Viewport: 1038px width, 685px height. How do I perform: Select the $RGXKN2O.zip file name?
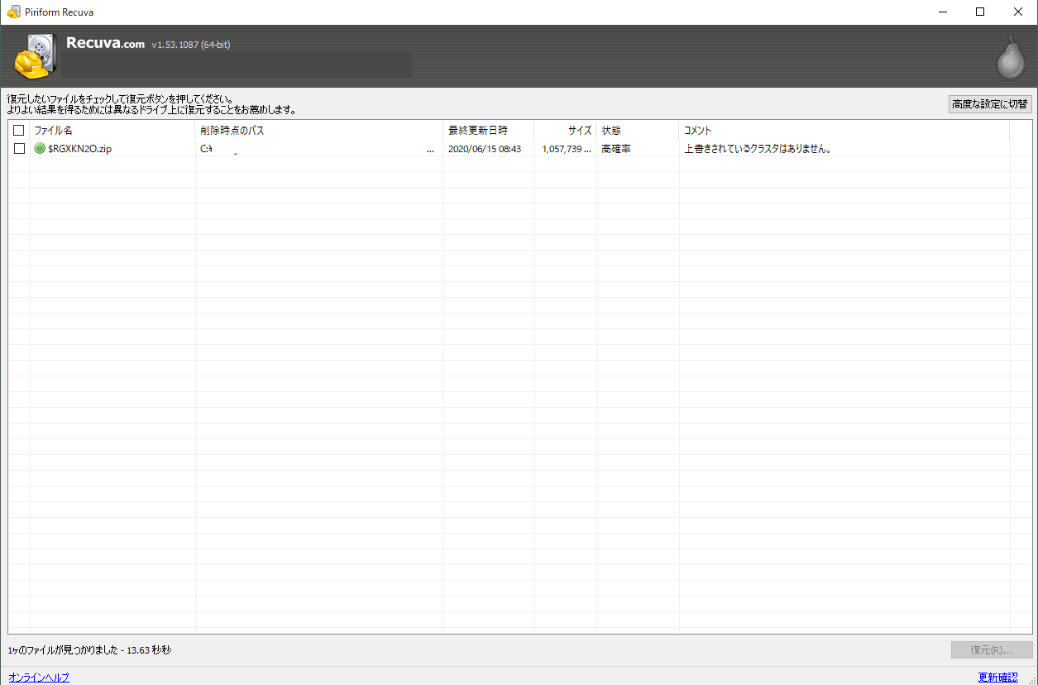[79, 149]
